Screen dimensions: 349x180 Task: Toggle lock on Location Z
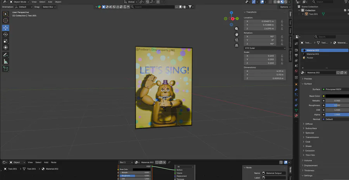point(282,29)
